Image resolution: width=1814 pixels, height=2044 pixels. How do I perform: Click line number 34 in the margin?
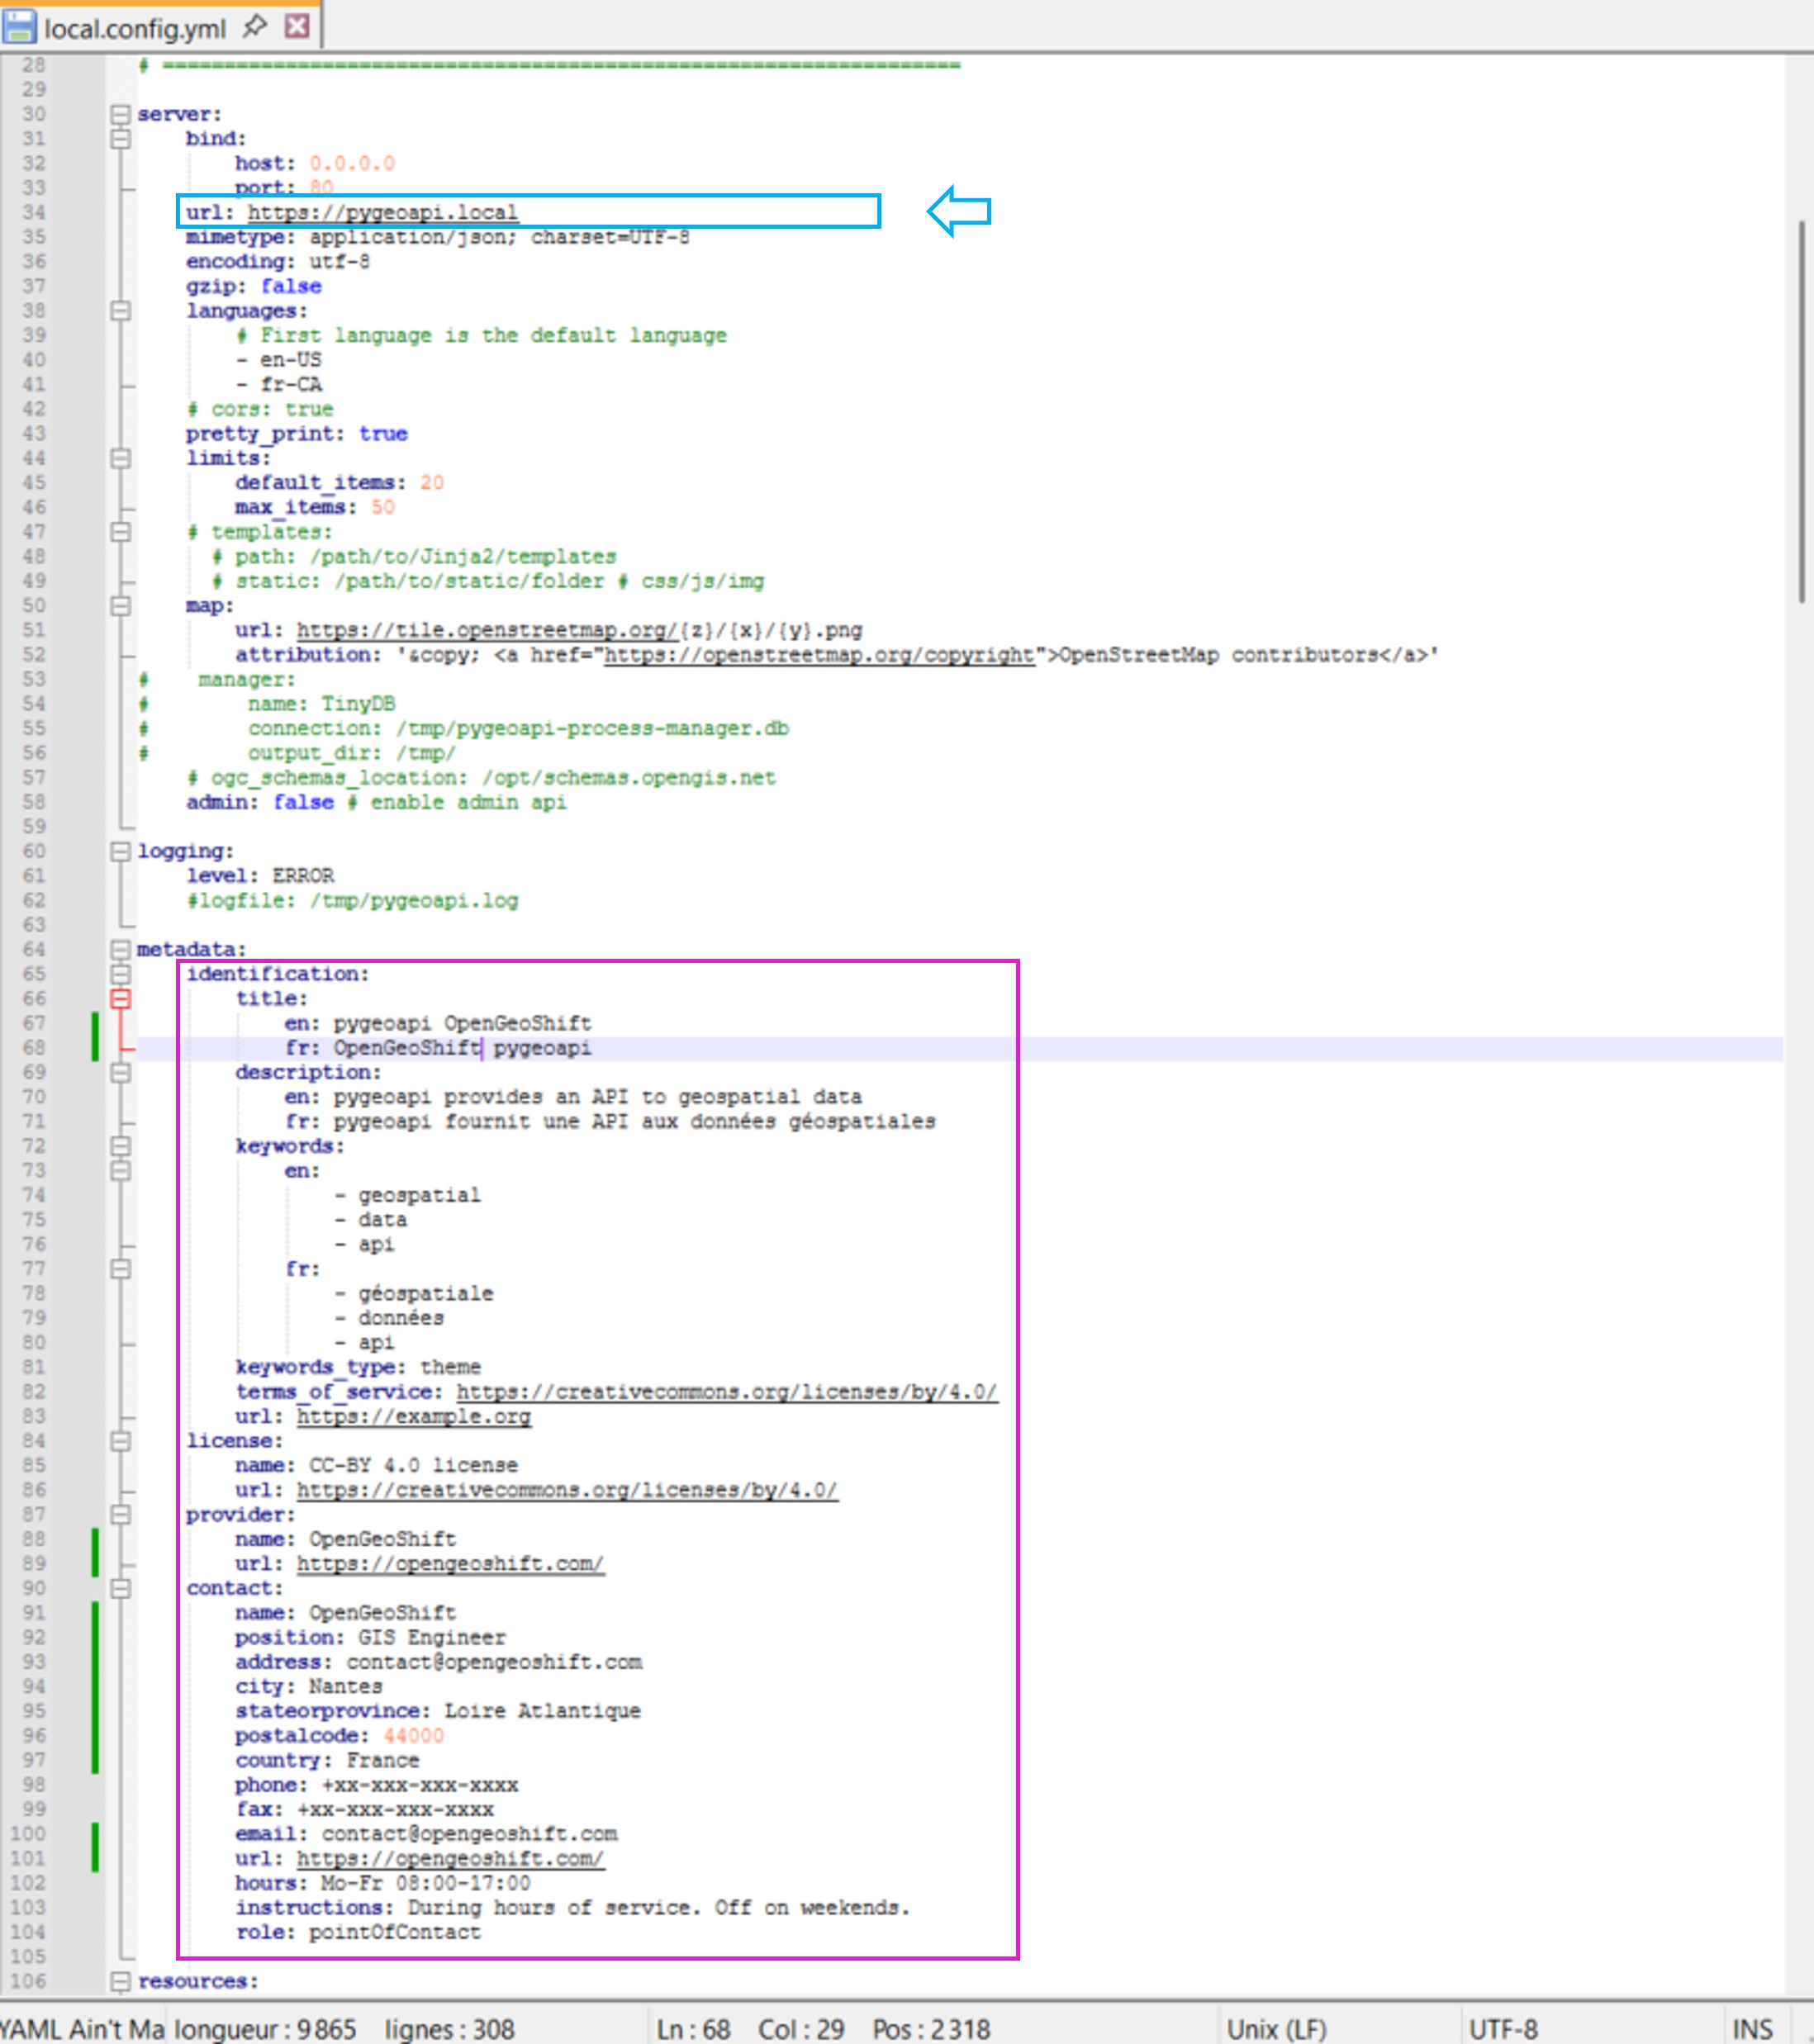[x=33, y=212]
